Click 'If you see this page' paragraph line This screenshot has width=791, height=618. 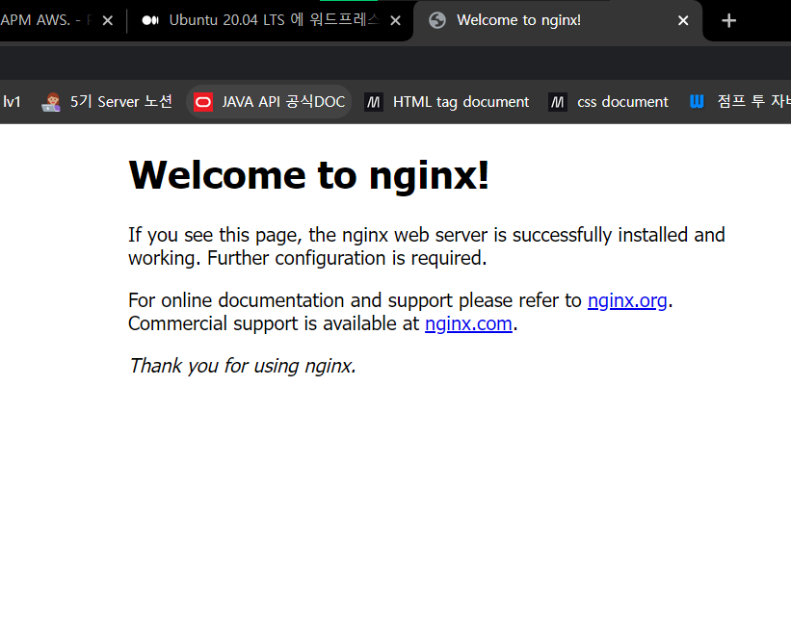click(x=426, y=235)
